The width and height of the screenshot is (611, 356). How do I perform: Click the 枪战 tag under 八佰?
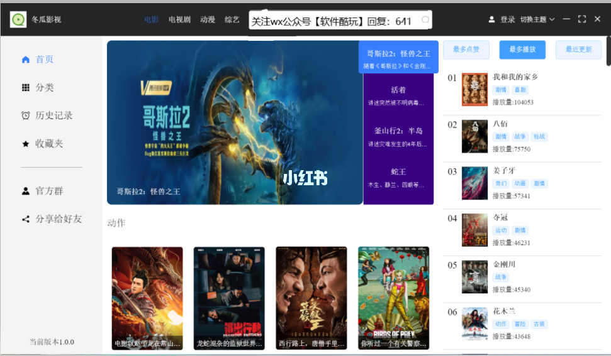point(539,136)
